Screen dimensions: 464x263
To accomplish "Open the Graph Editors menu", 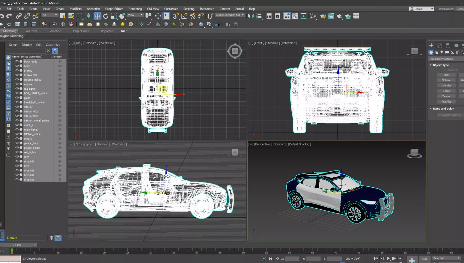I will [114, 9].
